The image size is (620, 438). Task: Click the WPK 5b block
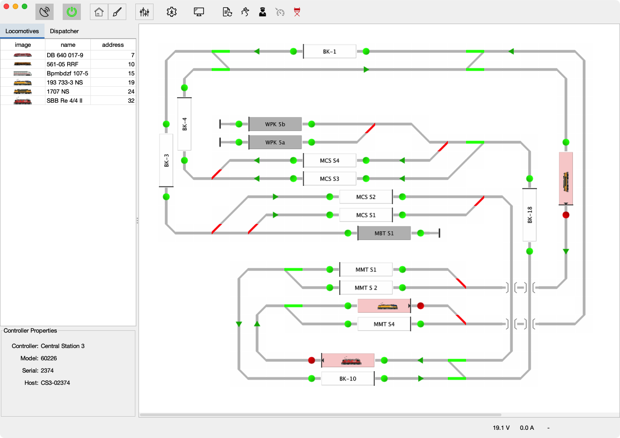point(275,124)
